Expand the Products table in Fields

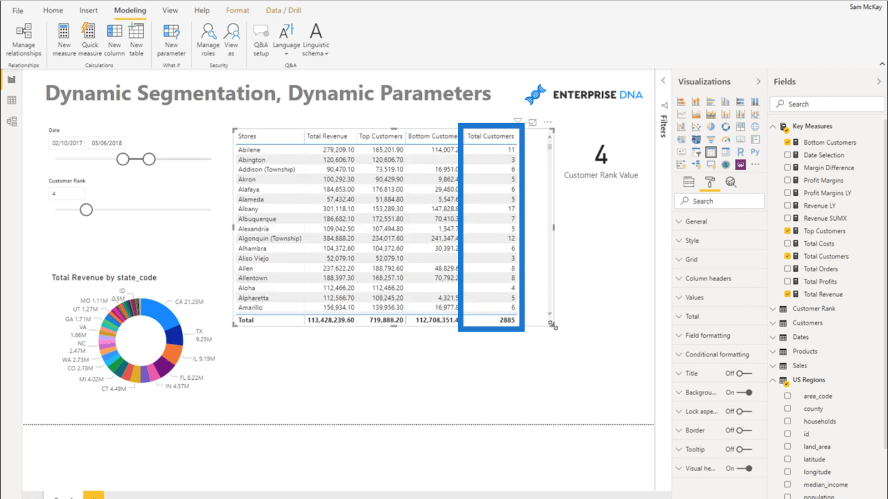(773, 352)
